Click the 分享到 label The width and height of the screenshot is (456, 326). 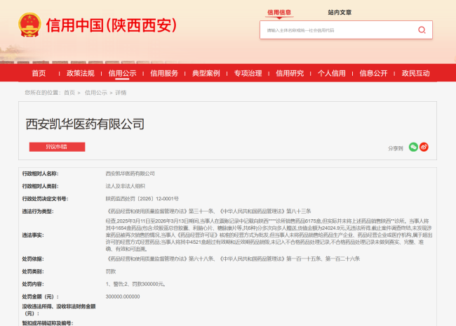[396, 148]
